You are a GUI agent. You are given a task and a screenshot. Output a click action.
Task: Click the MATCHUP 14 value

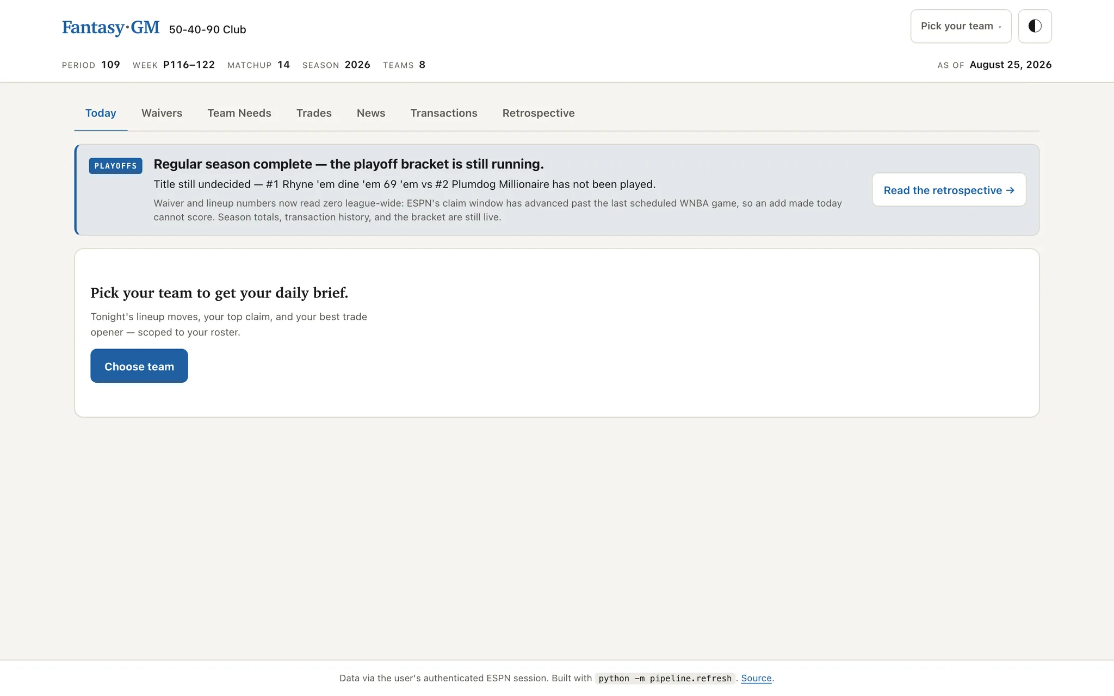[x=283, y=65]
